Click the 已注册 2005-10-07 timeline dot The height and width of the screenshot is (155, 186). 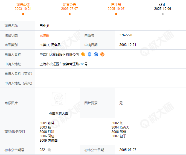click(116, 14)
